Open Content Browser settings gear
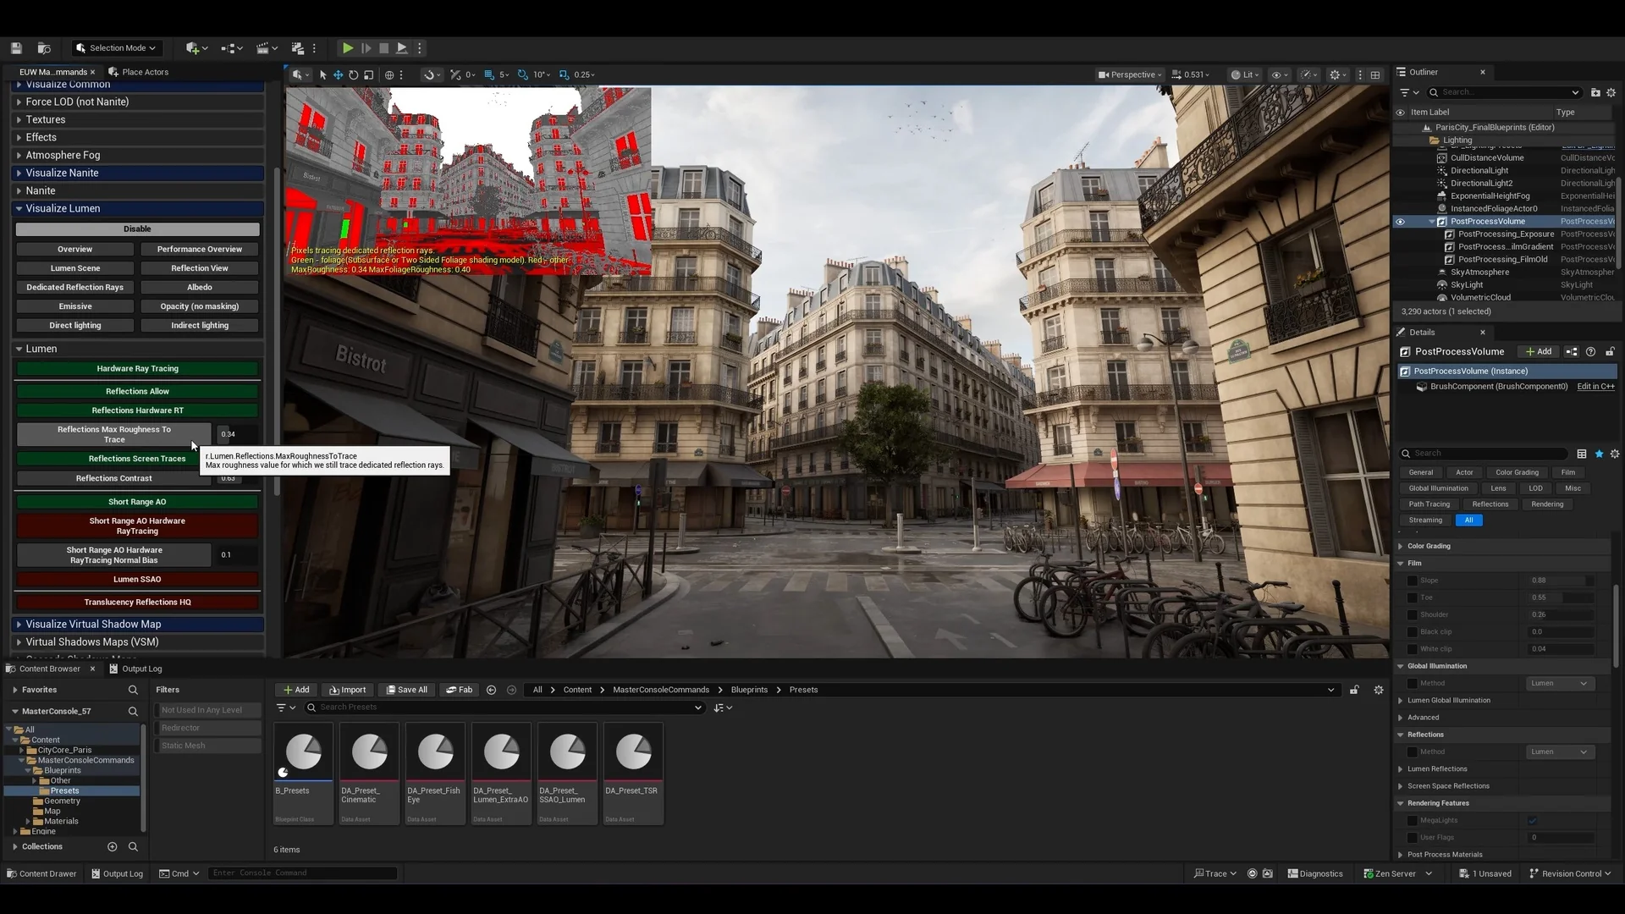Screen dimensions: 1625x914 (1378, 690)
